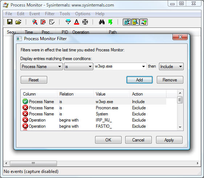
Task: Click the crosshair target toolbar icon
Action: (x=85, y=22)
